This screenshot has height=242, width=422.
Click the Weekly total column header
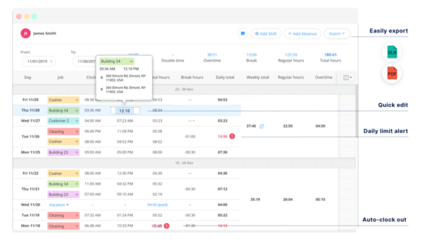pyautogui.click(x=257, y=77)
